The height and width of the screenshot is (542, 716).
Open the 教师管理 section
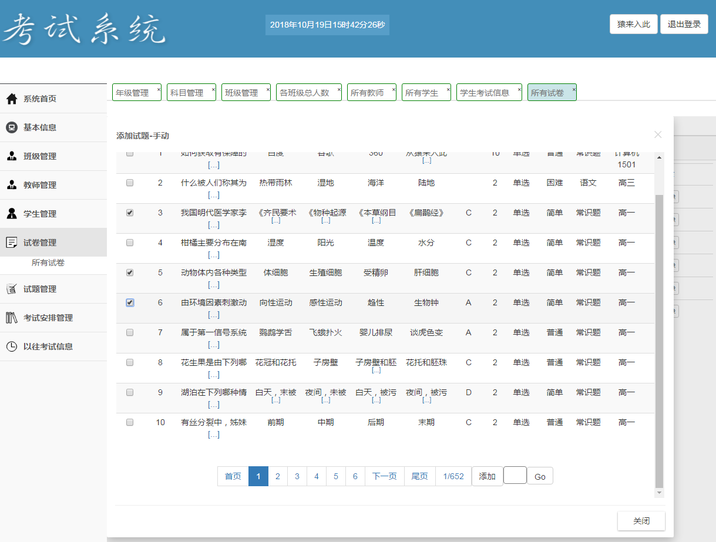coord(33,185)
